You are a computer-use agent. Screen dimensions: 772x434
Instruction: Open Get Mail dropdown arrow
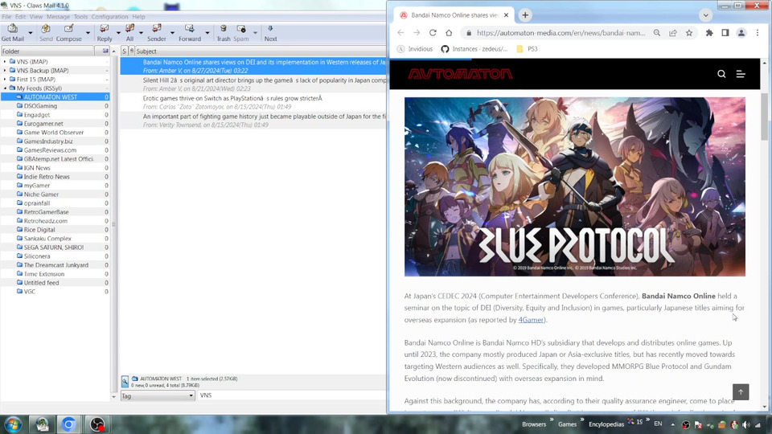click(x=31, y=34)
